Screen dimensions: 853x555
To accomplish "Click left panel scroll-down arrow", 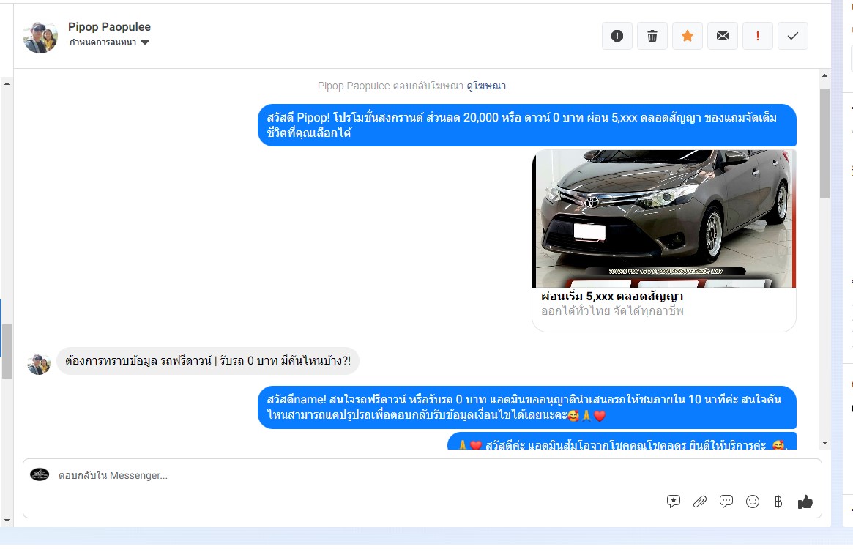I will click(7, 521).
